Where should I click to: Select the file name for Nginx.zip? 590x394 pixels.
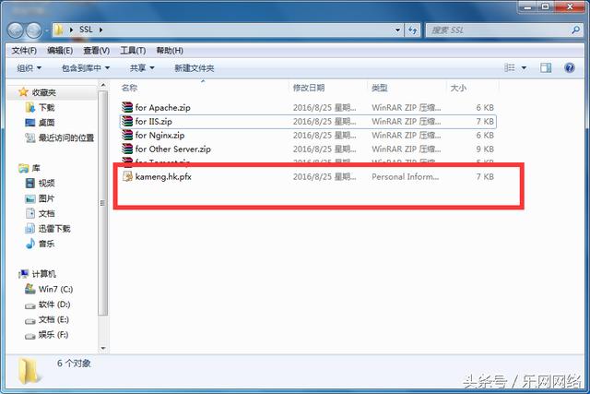point(159,135)
